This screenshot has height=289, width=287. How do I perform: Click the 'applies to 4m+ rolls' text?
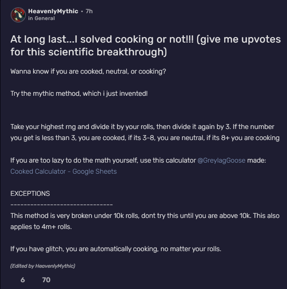(41, 226)
